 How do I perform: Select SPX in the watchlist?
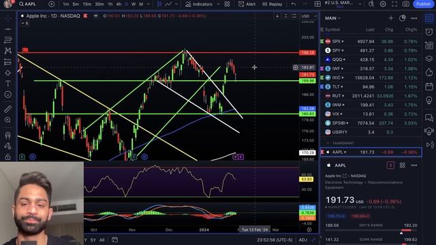[371, 42]
